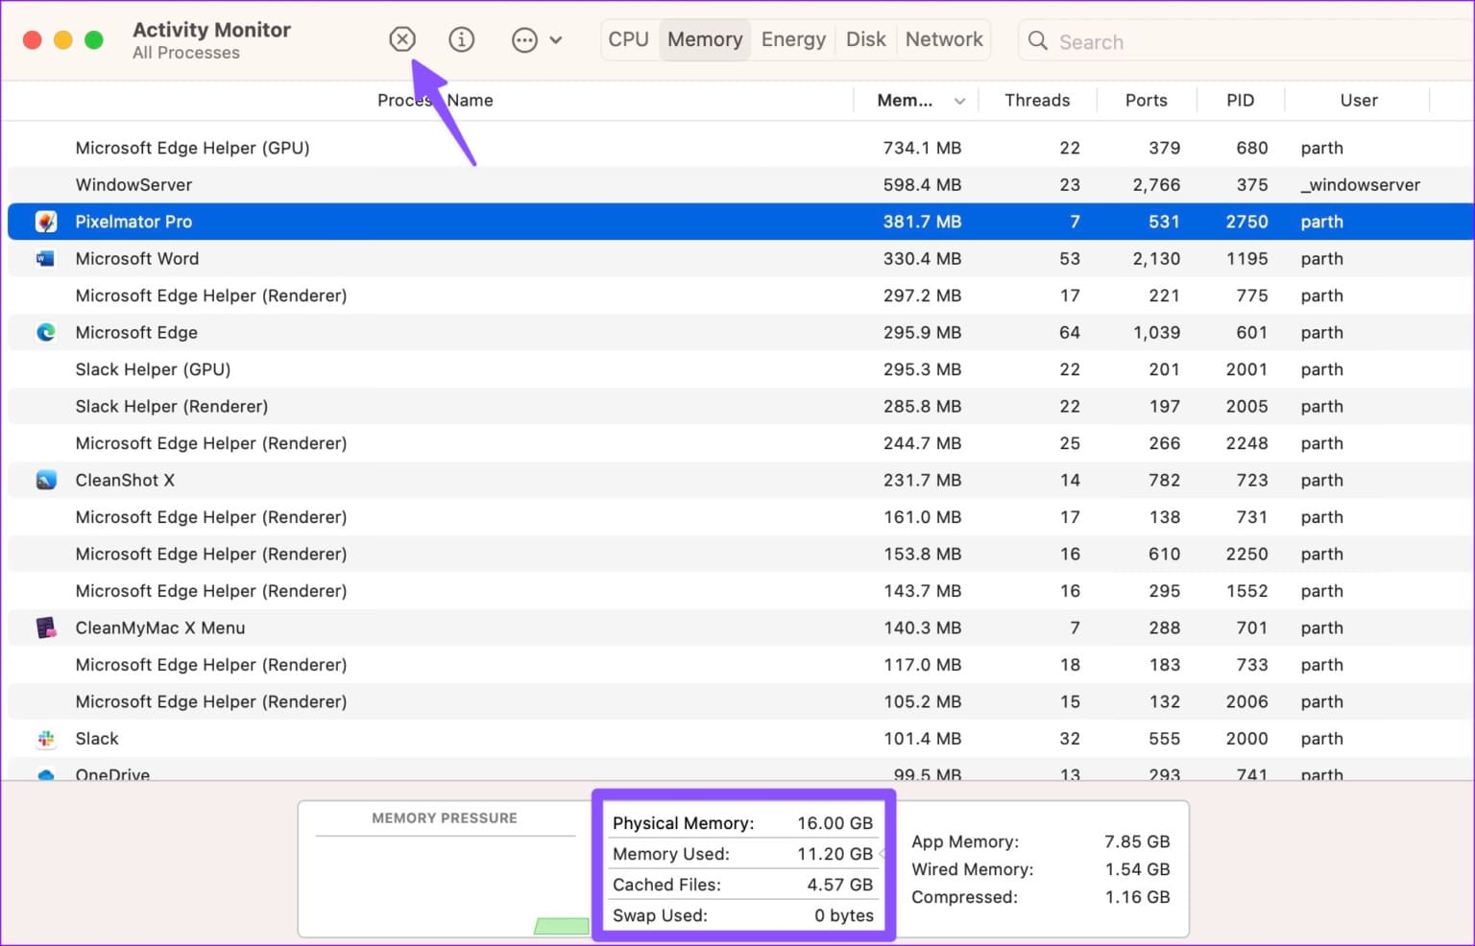Sort processes by PID column header

[1240, 101]
